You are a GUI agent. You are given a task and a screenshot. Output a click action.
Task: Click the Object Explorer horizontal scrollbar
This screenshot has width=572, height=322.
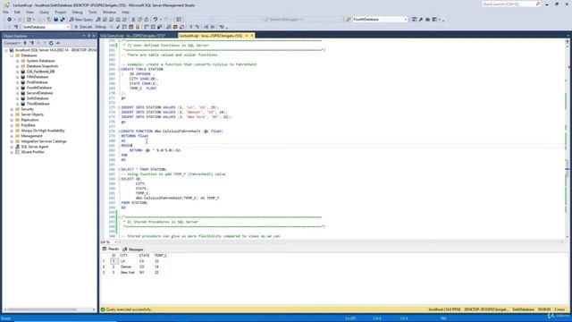click(x=42, y=309)
